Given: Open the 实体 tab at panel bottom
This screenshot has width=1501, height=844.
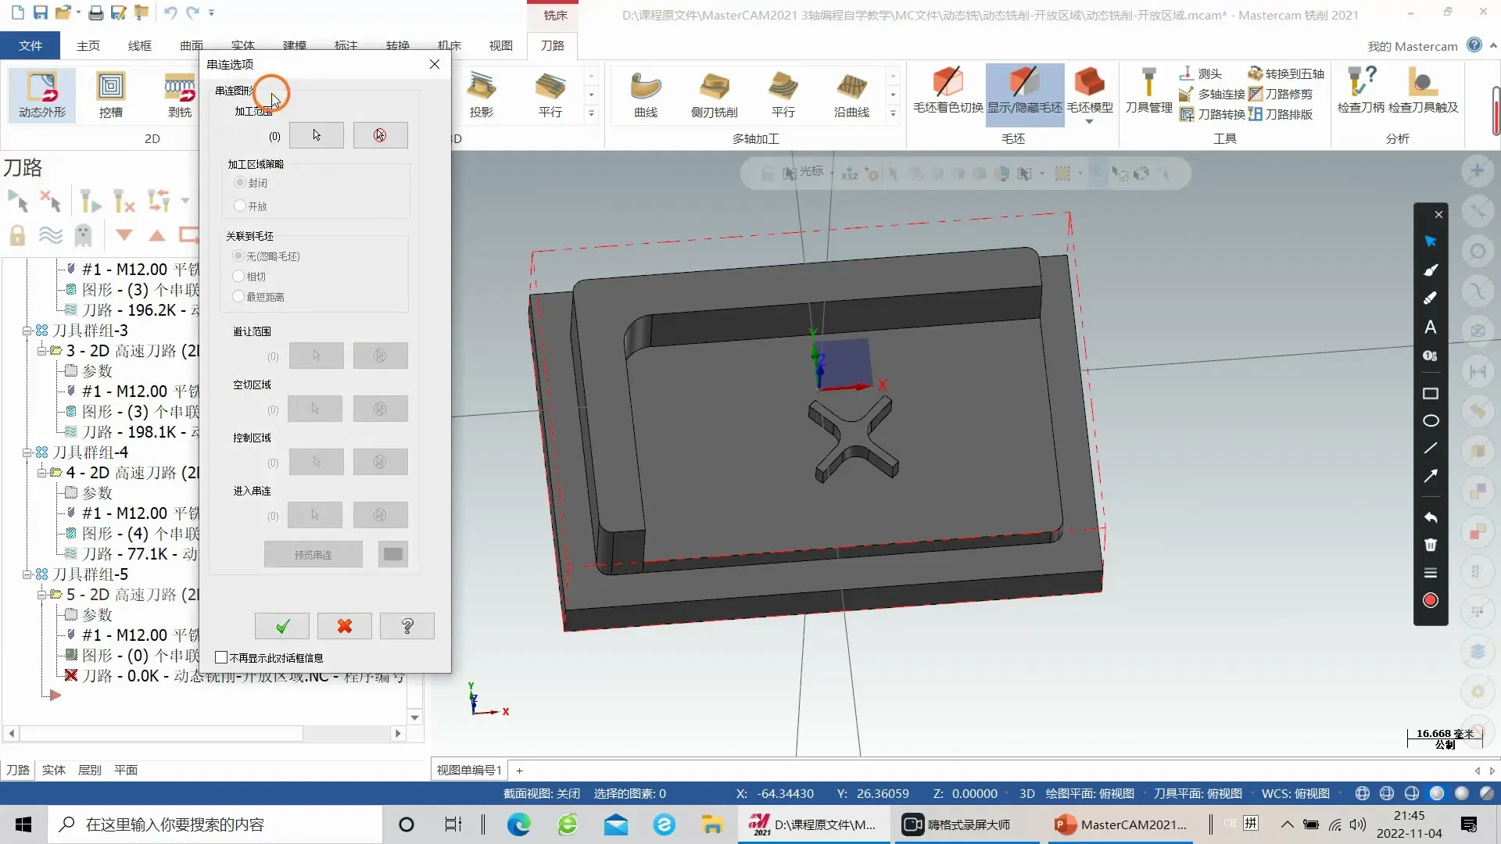Looking at the screenshot, I should pyautogui.click(x=53, y=770).
